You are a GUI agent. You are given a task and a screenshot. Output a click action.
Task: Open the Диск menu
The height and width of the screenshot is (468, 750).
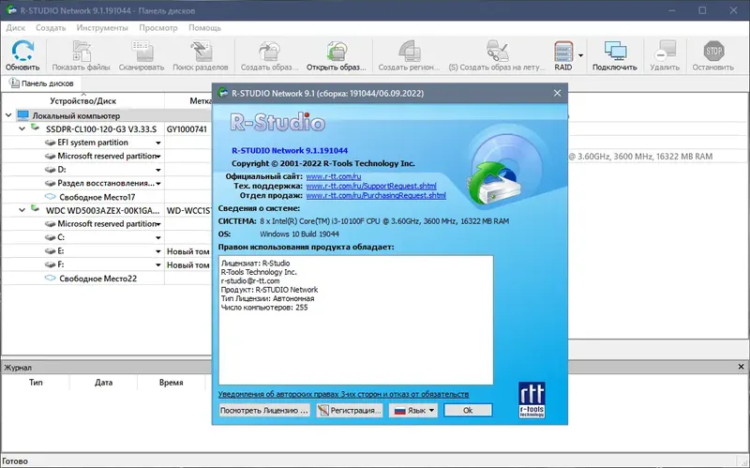pos(16,28)
